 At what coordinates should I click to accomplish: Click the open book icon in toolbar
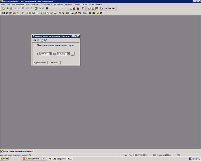pyautogui.click(x=101, y=8)
